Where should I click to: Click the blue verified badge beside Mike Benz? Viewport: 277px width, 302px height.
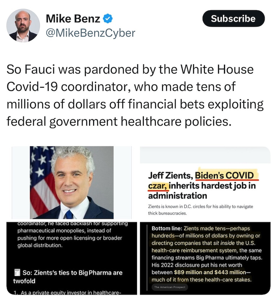(107, 19)
